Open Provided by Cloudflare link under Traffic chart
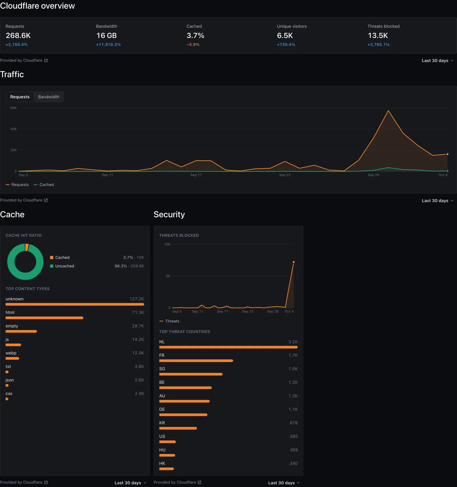 pyautogui.click(x=24, y=200)
